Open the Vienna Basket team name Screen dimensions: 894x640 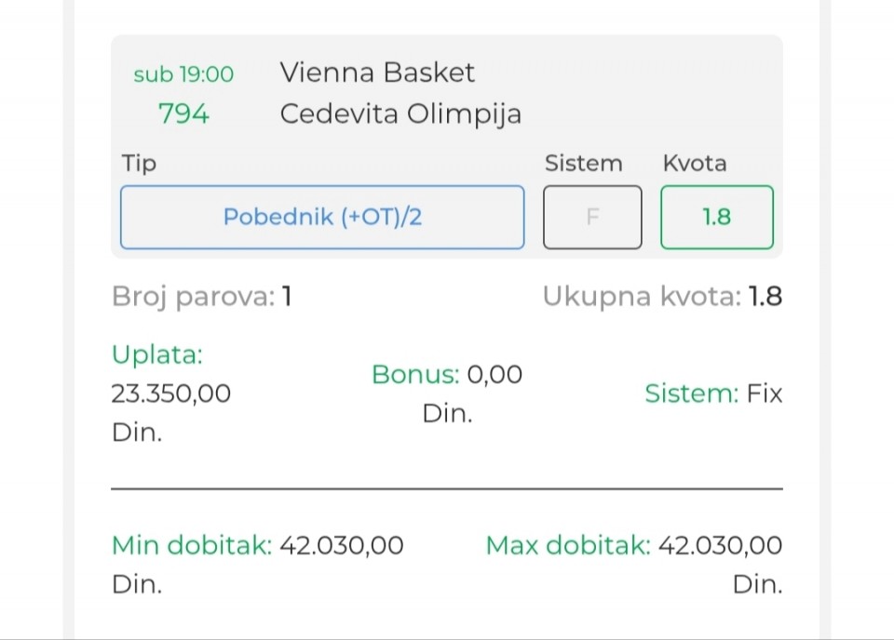coord(377,73)
